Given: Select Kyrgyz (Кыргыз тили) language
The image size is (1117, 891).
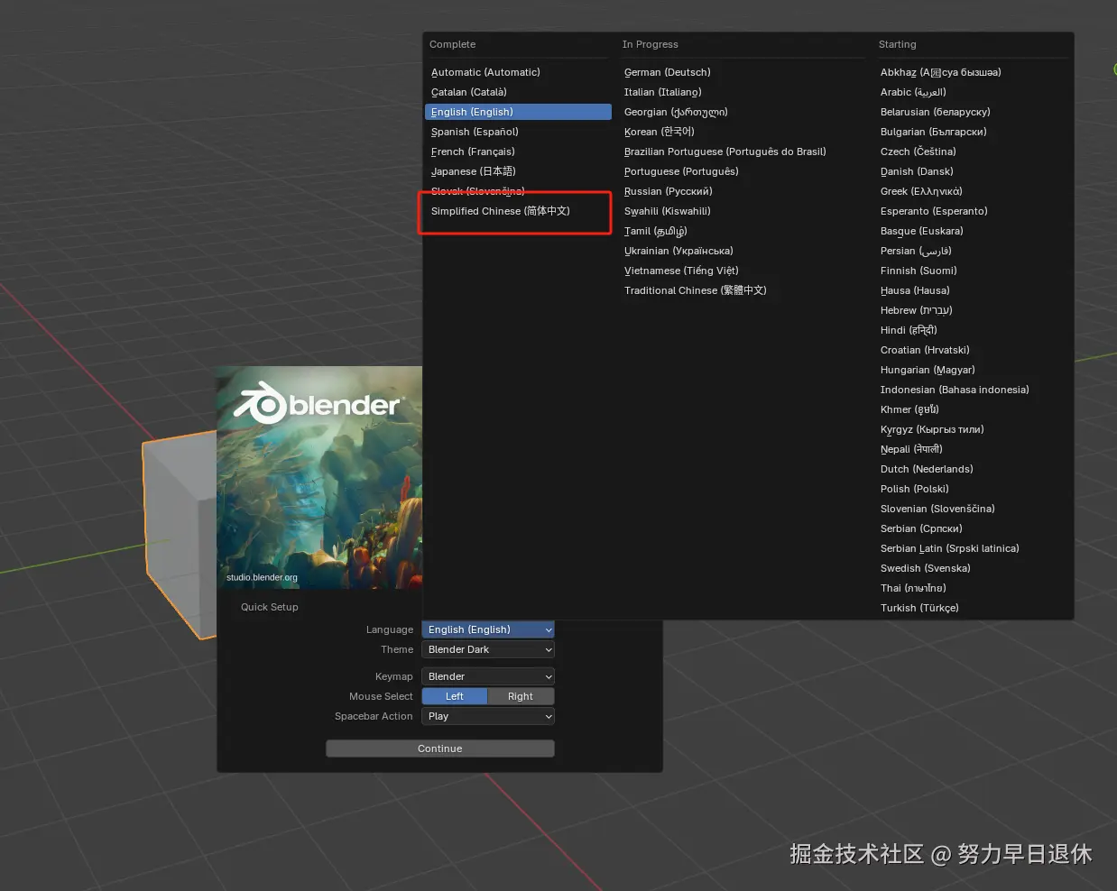Looking at the screenshot, I should coord(973,429).
